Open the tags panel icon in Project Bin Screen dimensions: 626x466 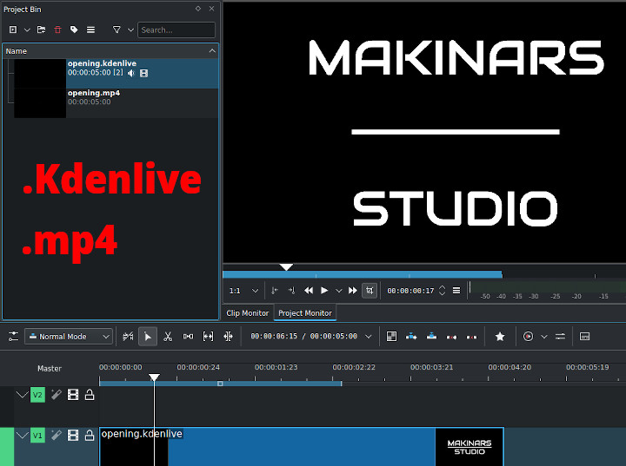point(74,30)
